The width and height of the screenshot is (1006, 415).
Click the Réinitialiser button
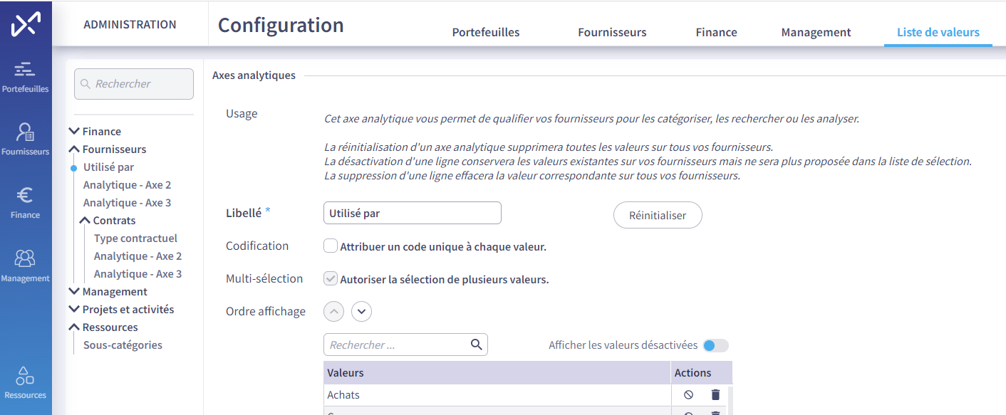click(x=658, y=215)
